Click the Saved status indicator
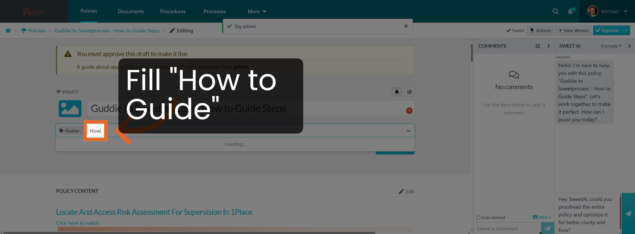Image resolution: width=635 pixels, height=234 pixels. pos(515,30)
